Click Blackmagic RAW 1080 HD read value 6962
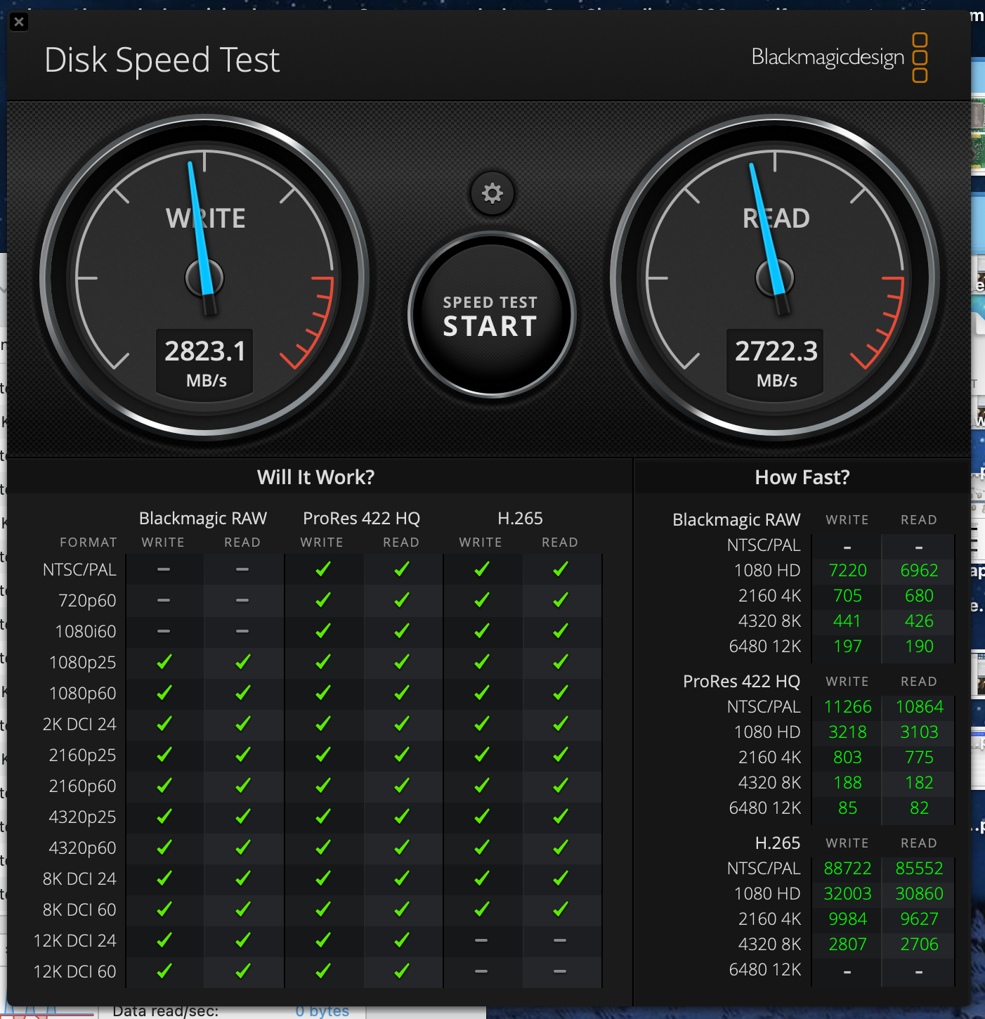Image resolution: width=985 pixels, height=1019 pixels. pyautogui.click(x=919, y=570)
